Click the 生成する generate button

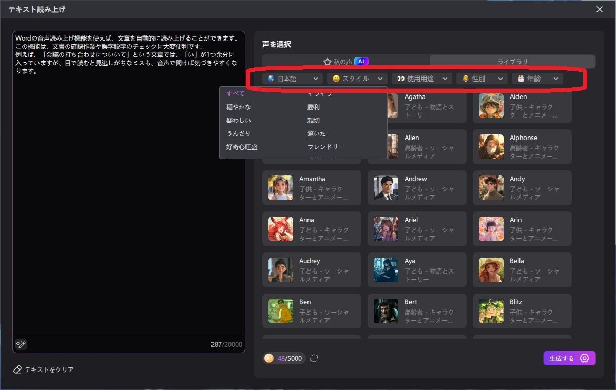(x=563, y=358)
